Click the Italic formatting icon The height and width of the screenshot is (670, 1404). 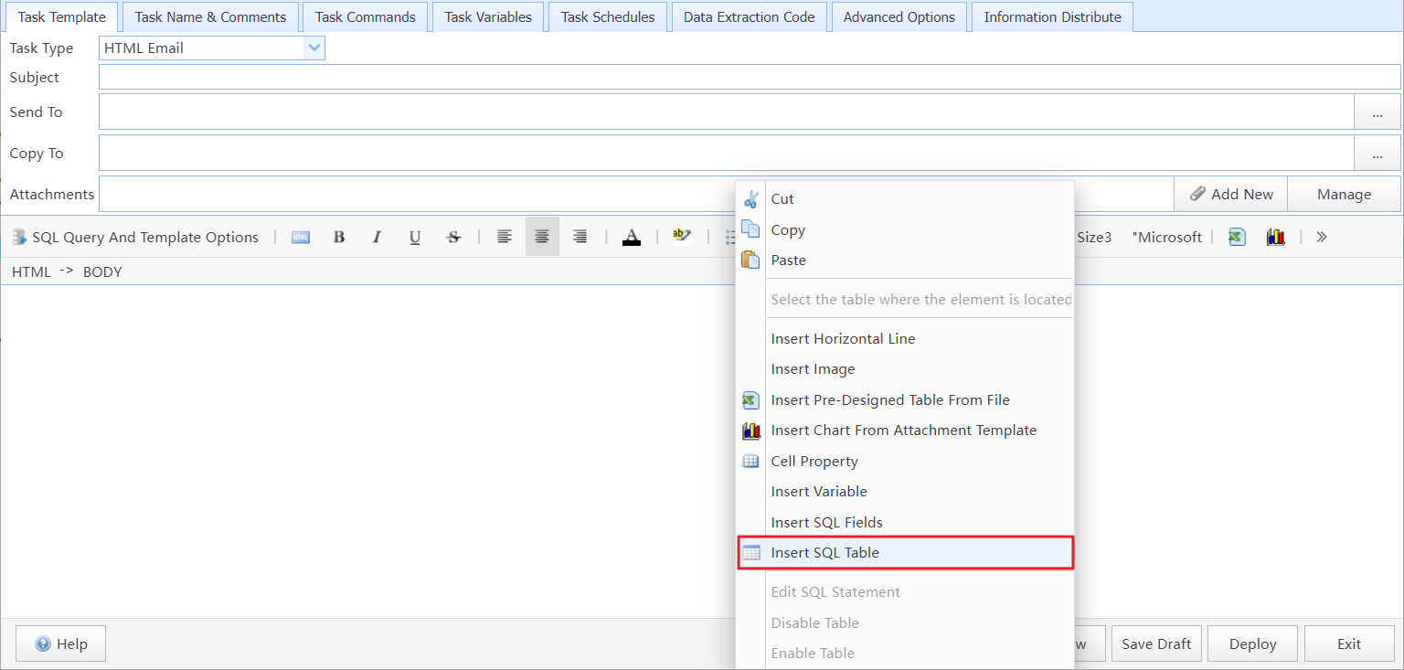pos(377,237)
